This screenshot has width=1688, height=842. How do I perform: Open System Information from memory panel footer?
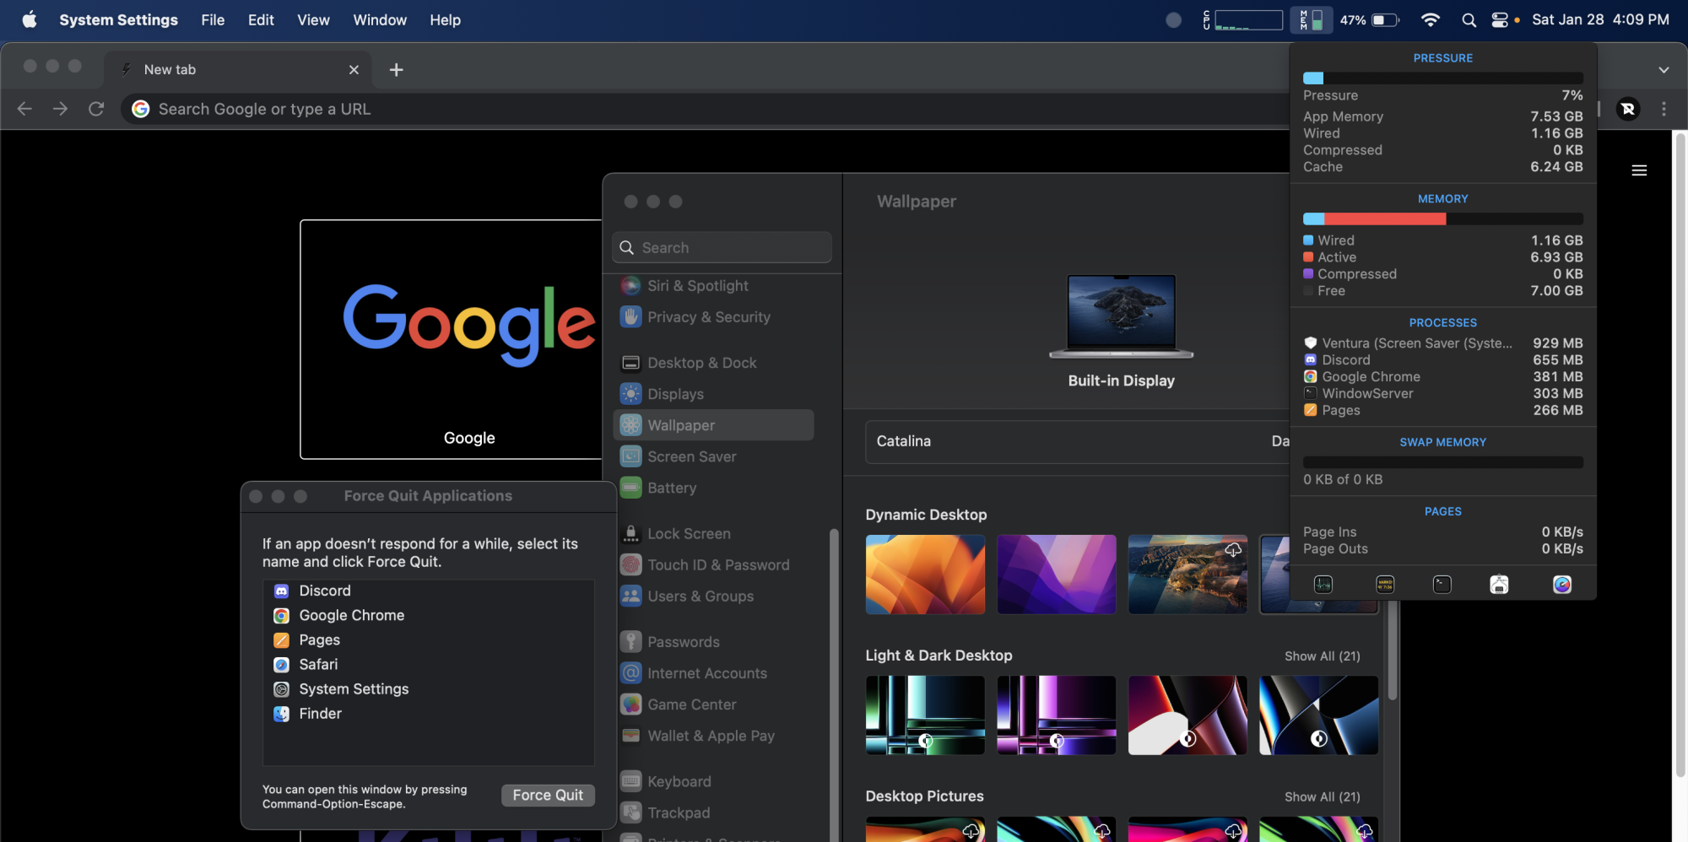click(1499, 585)
